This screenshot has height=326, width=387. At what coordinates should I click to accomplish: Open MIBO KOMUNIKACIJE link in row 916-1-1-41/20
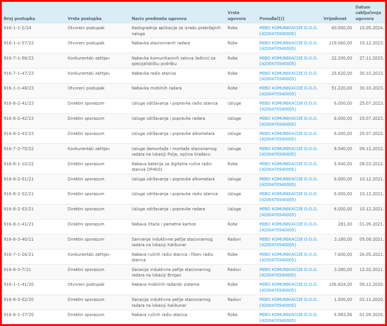288,287
